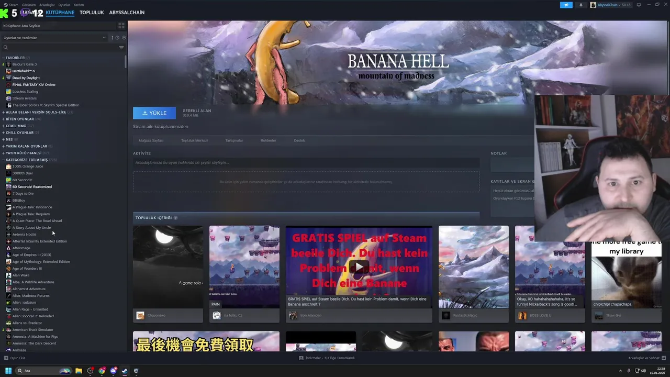Expand the YARIM KALAN OYUNLAR category
Image resolution: width=670 pixels, height=377 pixels.
3,146
